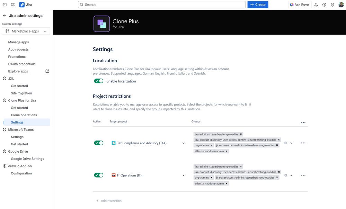This screenshot has width=346, height=209.
Task: Open Explore apps link
Action: pos(18,71)
